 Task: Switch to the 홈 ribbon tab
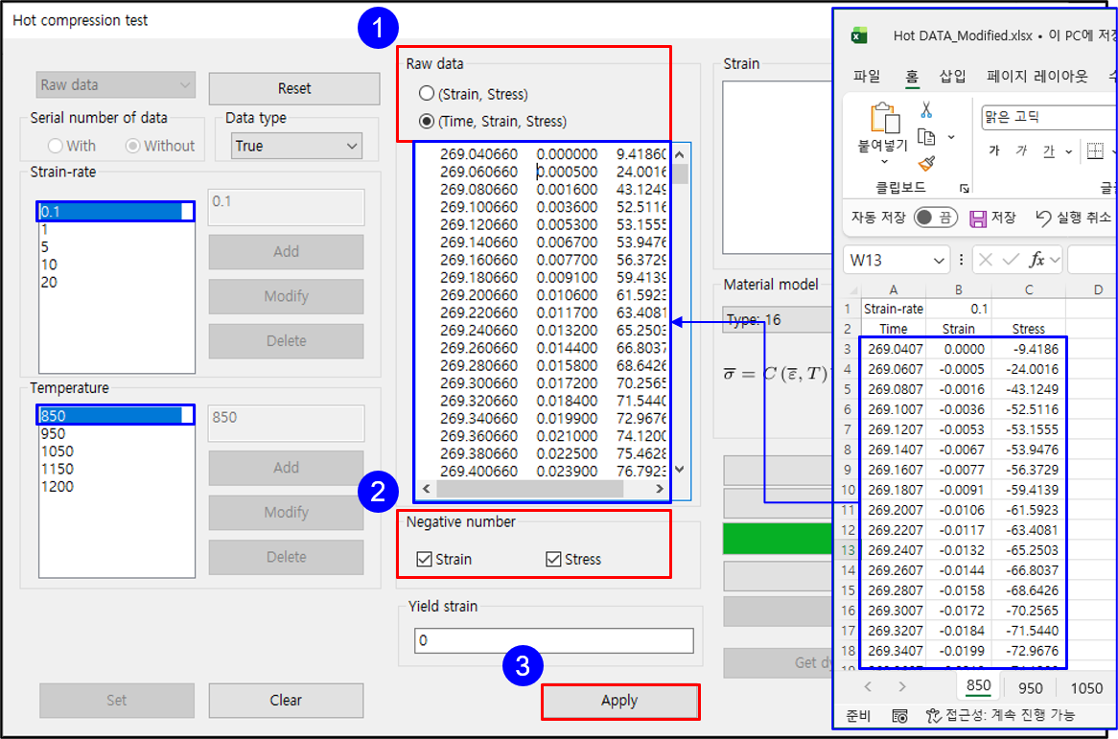click(x=912, y=77)
